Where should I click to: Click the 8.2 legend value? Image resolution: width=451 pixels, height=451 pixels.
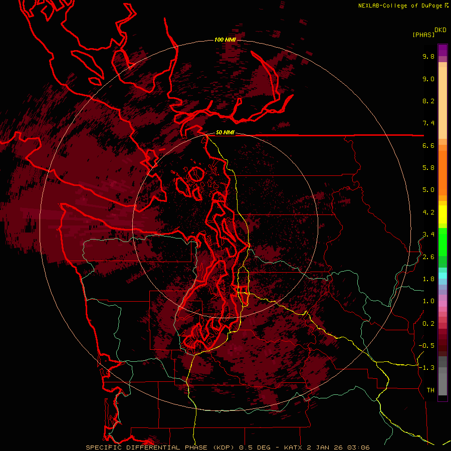point(428,101)
